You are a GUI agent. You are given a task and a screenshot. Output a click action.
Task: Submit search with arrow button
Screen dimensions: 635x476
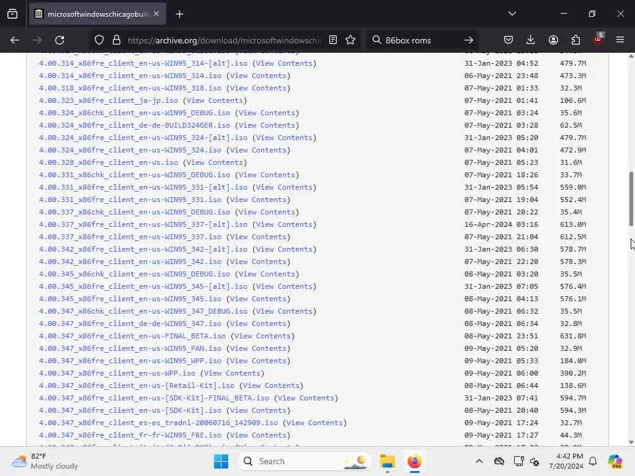pyautogui.click(x=469, y=40)
